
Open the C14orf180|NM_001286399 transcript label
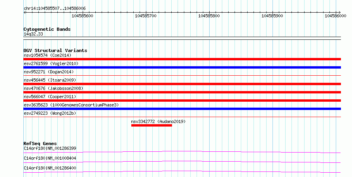[50, 148]
